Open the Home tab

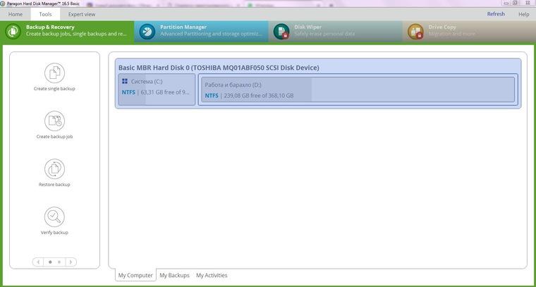tap(16, 14)
